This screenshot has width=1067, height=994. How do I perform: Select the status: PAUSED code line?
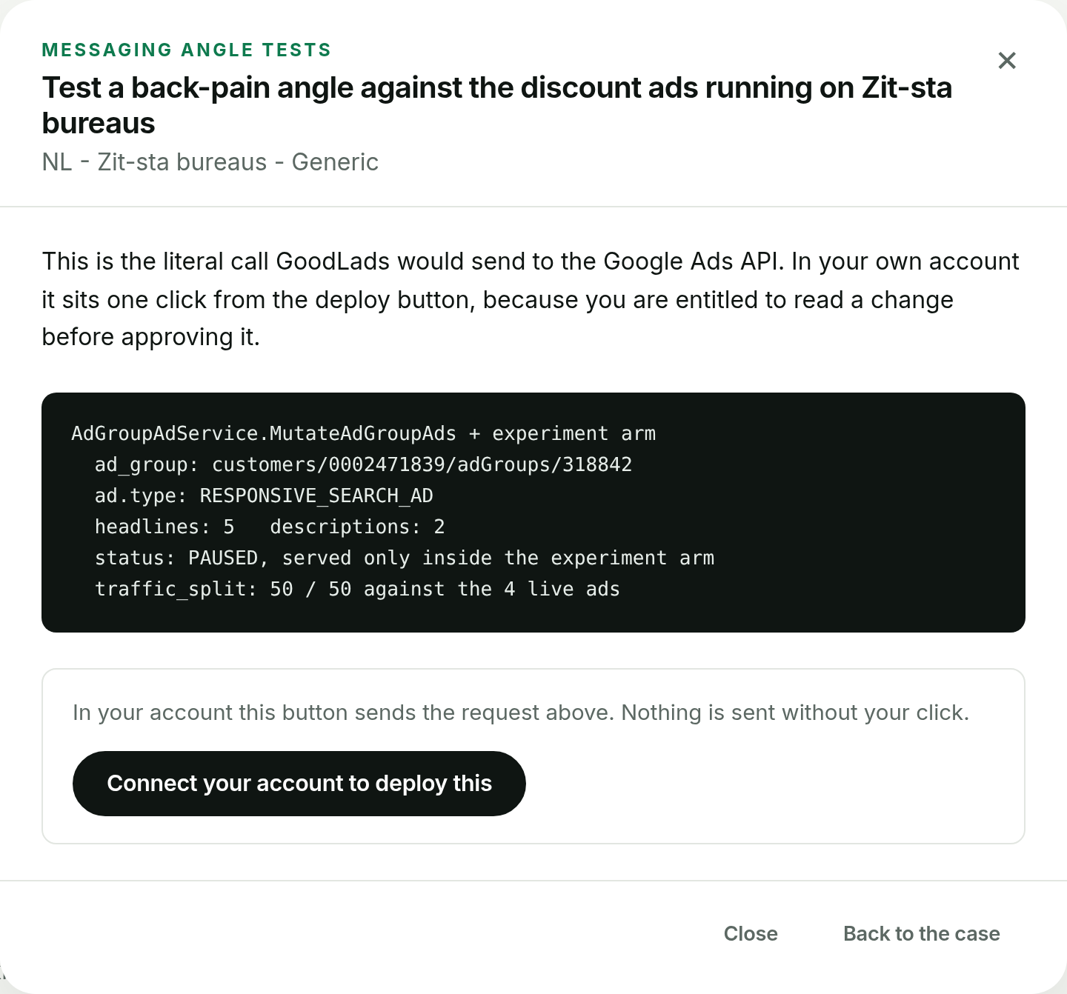405,558
